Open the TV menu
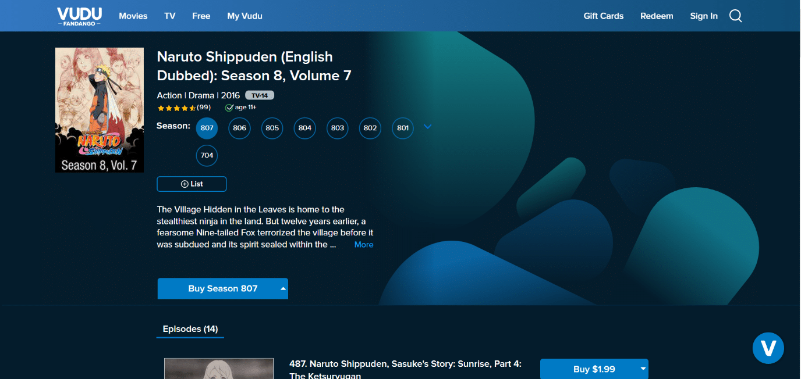 click(x=170, y=16)
